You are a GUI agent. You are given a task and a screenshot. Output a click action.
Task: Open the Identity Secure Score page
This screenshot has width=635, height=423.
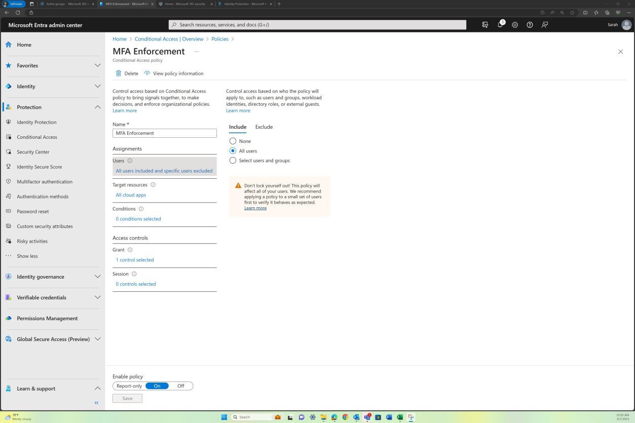click(x=40, y=166)
